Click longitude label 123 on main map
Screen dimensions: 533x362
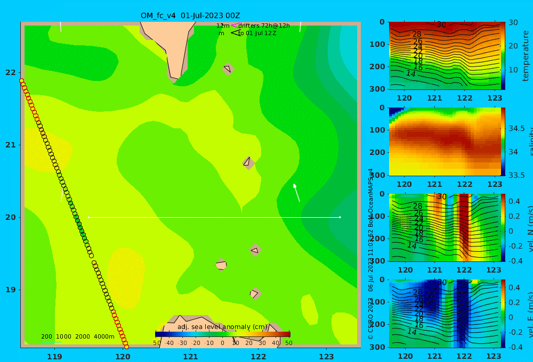(326, 357)
